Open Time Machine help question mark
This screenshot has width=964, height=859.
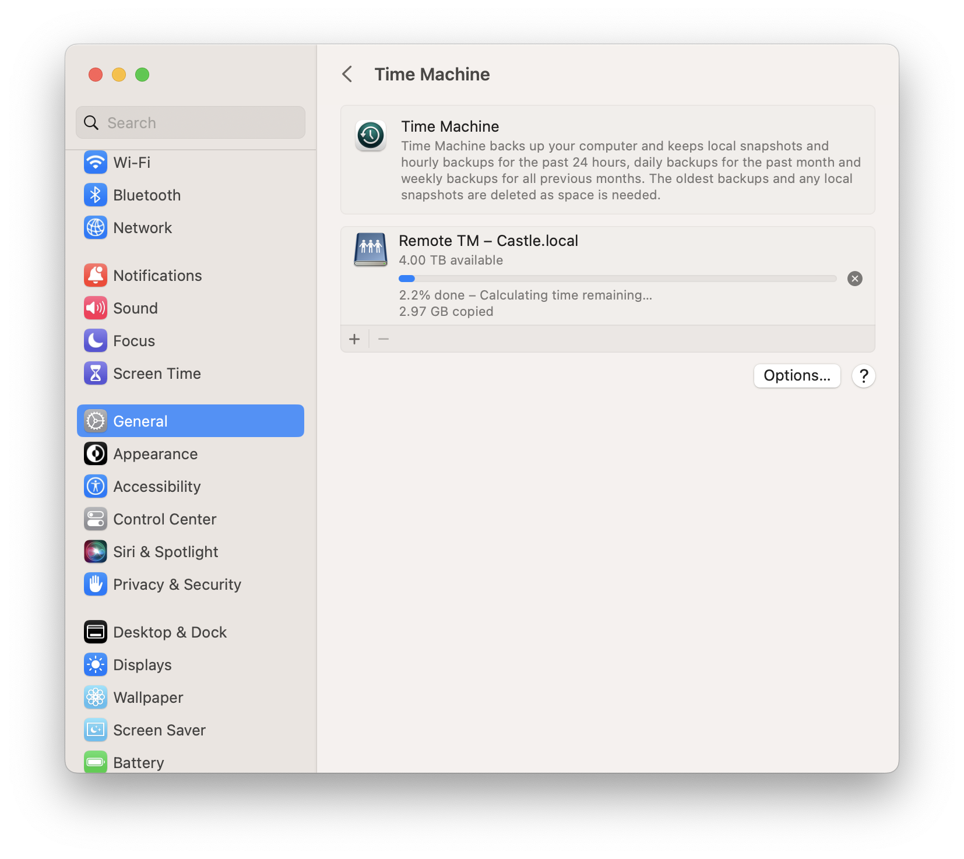point(864,376)
